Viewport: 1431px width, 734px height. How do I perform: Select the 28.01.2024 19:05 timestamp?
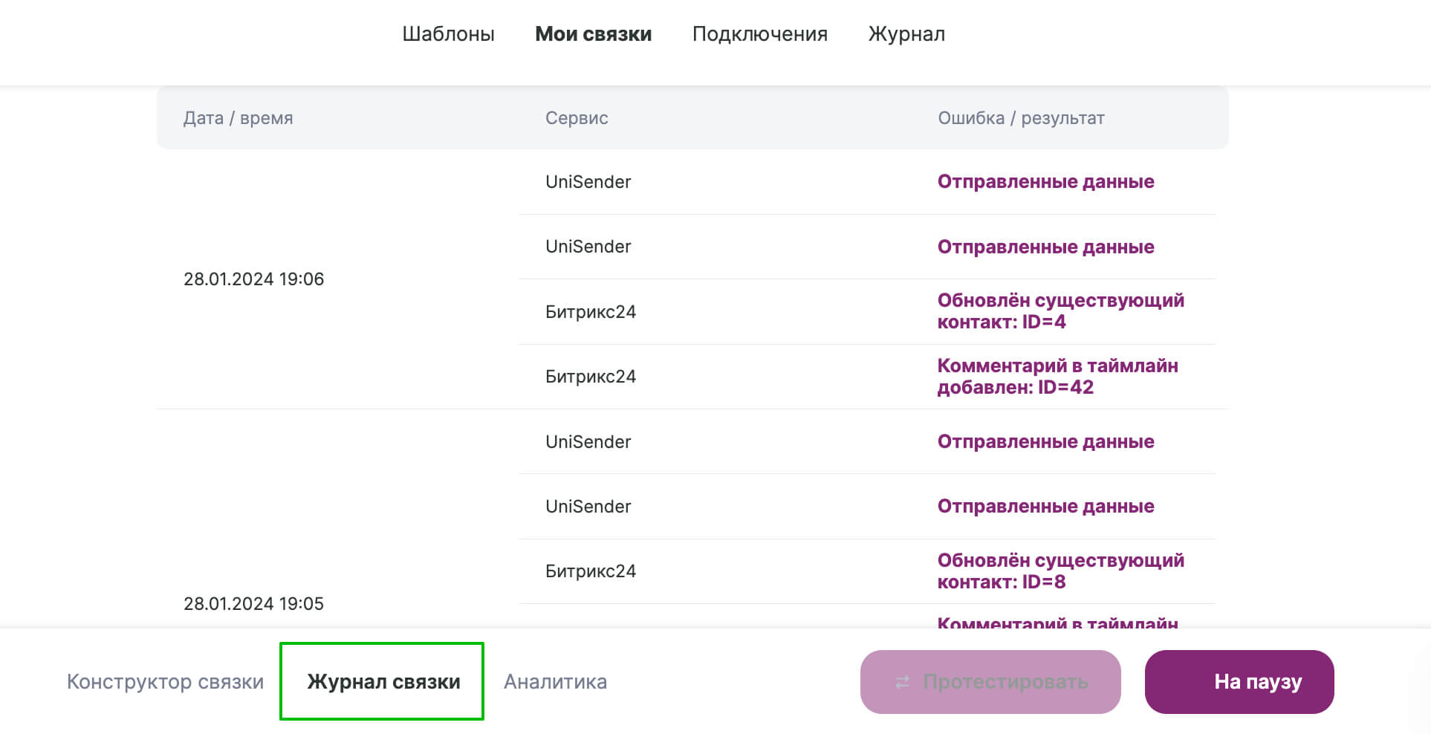point(253,604)
